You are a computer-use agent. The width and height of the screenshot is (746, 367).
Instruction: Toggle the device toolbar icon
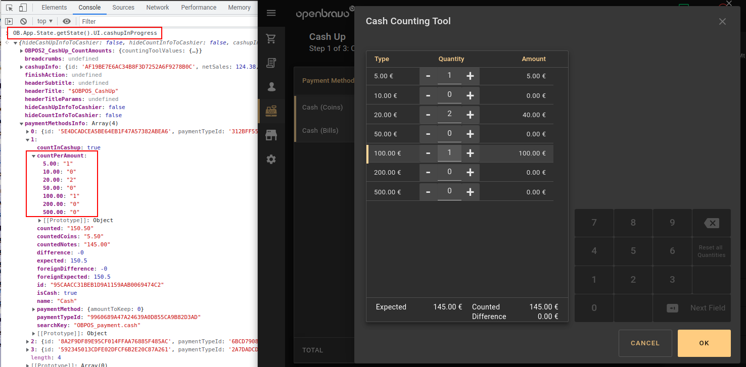[23, 8]
